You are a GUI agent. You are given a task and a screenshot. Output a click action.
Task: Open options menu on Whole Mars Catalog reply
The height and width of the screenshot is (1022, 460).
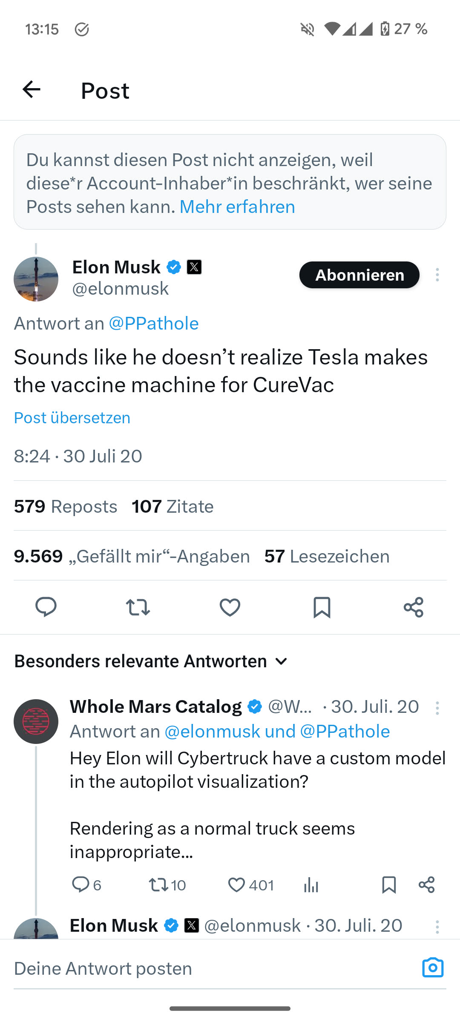coord(437,708)
